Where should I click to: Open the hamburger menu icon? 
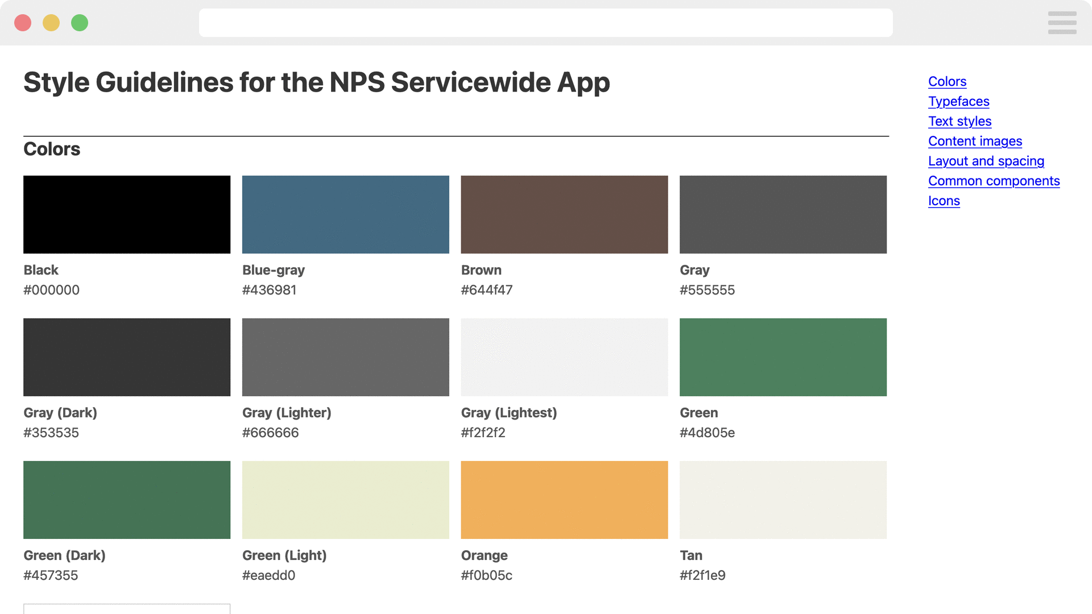click(1062, 23)
